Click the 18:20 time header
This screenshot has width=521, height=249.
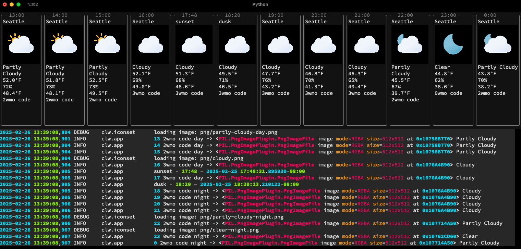pyautogui.click(x=232, y=15)
